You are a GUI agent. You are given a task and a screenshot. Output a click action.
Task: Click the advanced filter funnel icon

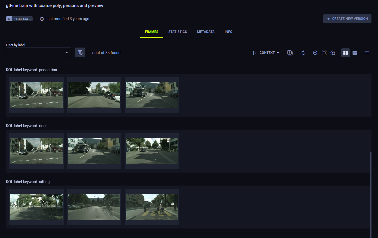click(x=80, y=52)
